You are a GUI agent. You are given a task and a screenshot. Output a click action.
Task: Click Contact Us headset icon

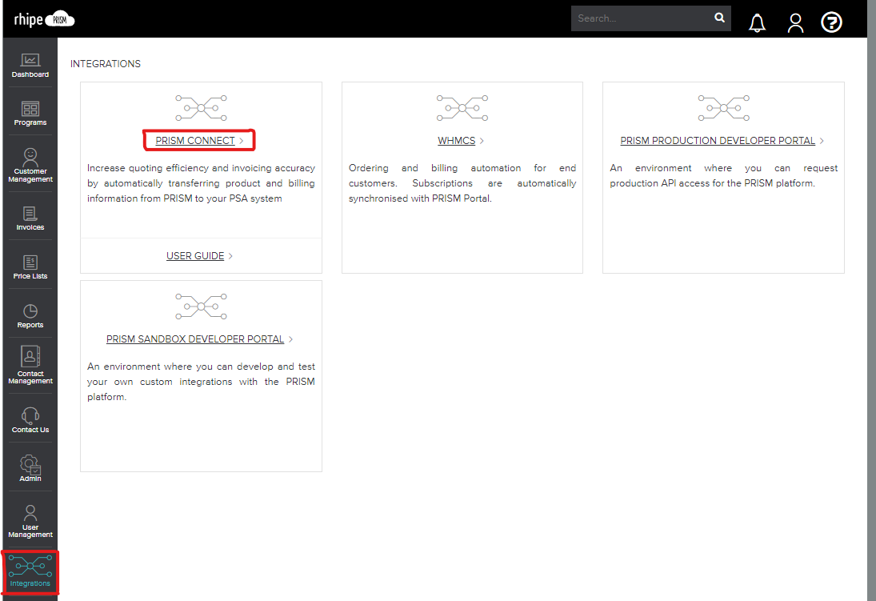tap(30, 416)
